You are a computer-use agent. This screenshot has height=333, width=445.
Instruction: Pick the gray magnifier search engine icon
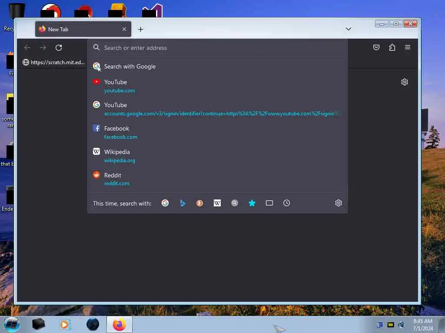pyautogui.click(x=234, y=203)
